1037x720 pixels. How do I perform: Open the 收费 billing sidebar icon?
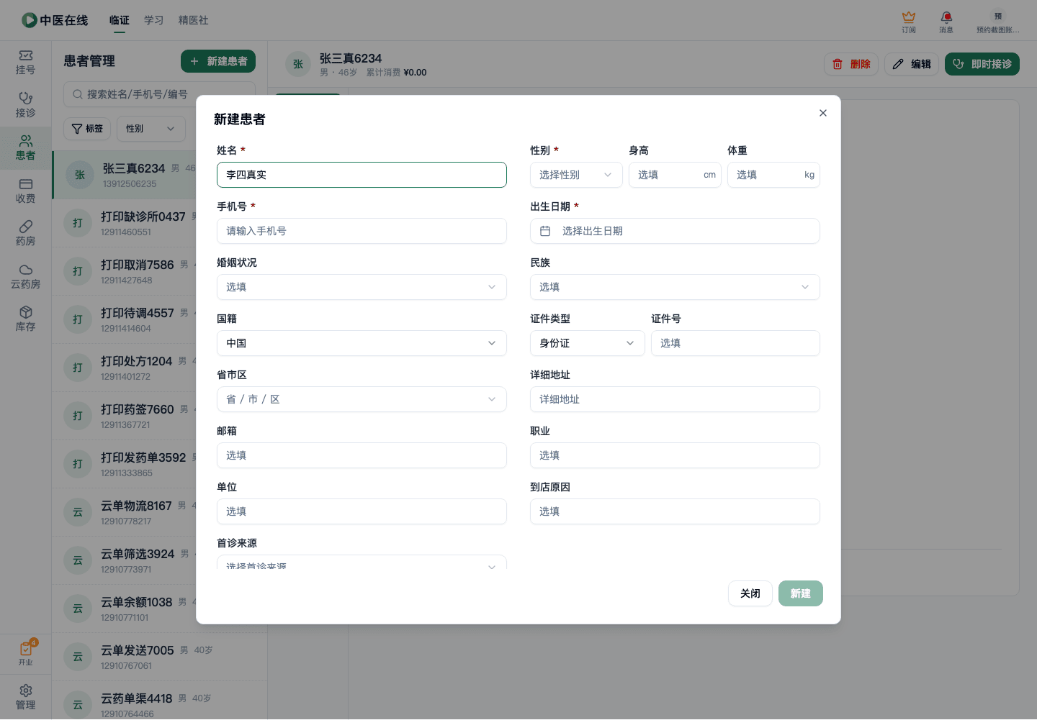(25, 191)
